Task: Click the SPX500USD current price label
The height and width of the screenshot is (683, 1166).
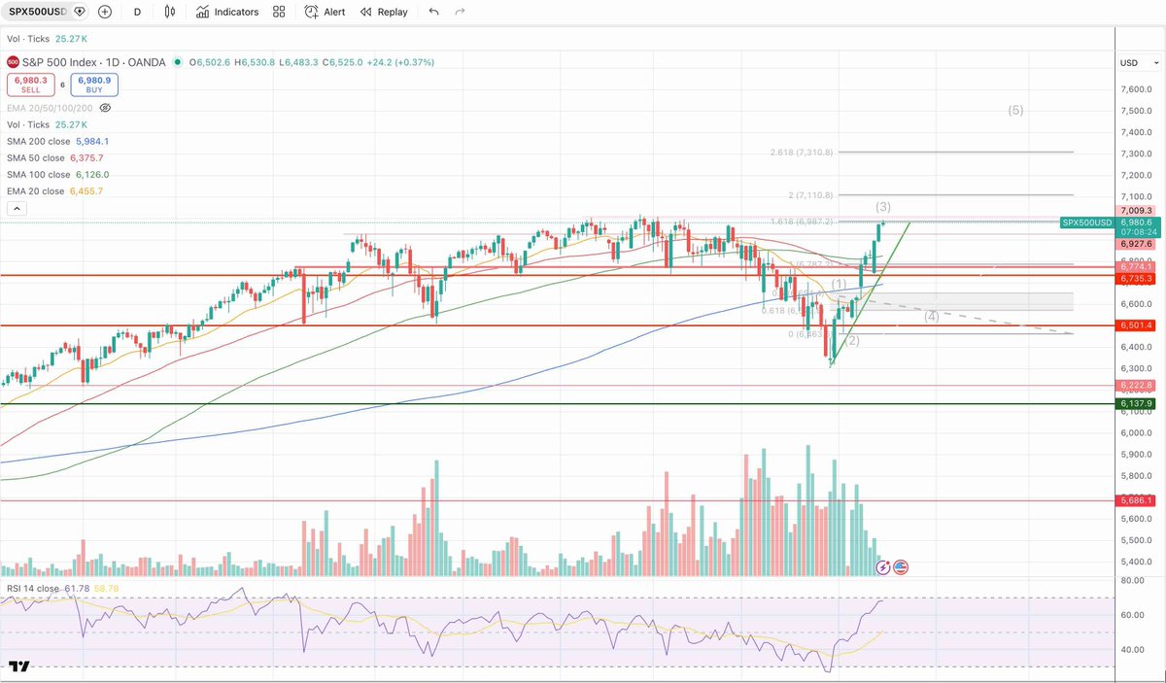Action: (1086, 222)
